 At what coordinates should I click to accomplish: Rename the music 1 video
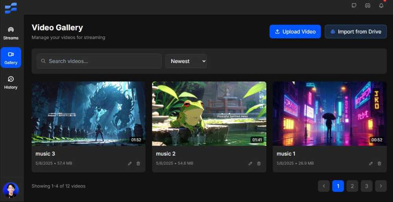coord(371,163)
